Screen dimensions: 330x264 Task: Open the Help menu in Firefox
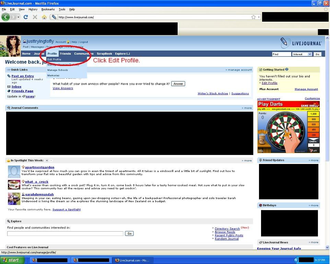pyautogui.click(x=72, y=9)
